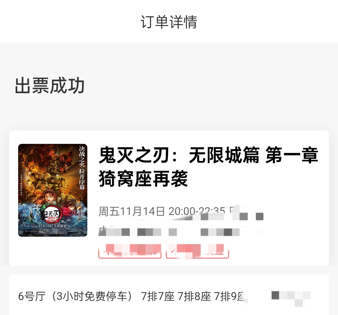Tap the poster's vertical 决战之火 拉开序幕 text
This screenshot has width=338, height=315.
[82, 168]
